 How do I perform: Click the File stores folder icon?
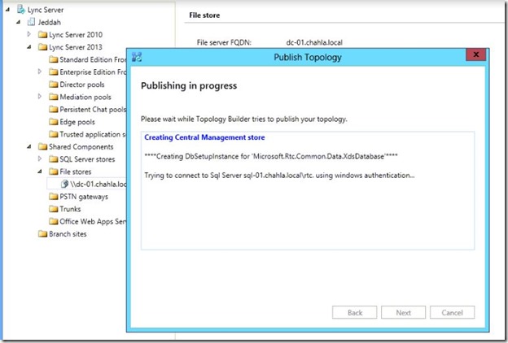53,171
